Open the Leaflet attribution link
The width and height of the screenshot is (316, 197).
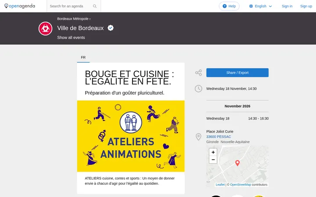(x=220, y=185)
